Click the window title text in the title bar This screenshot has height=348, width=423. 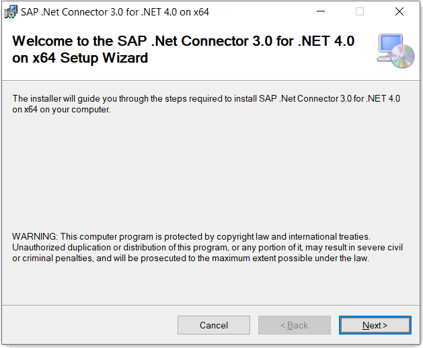[x=114, y=12]
